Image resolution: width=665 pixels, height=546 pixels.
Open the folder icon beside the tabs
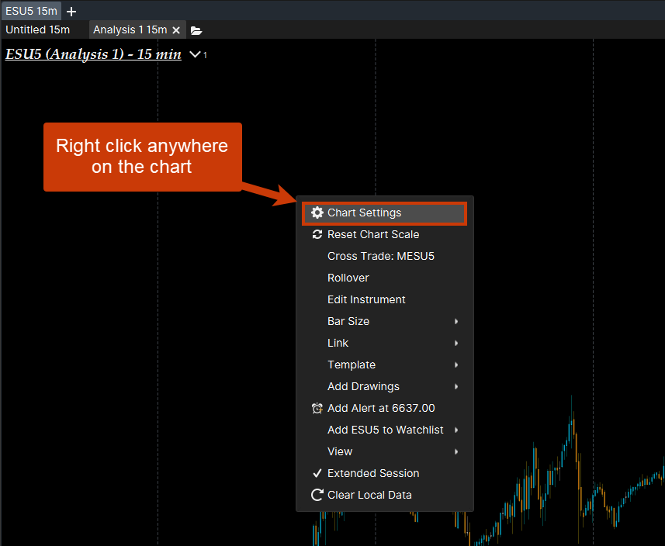(x=196, y=30)
